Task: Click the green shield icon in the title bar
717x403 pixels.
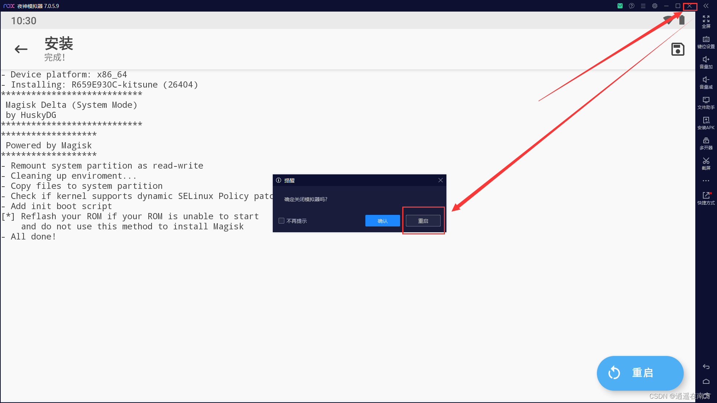Action: click(620, 6)
